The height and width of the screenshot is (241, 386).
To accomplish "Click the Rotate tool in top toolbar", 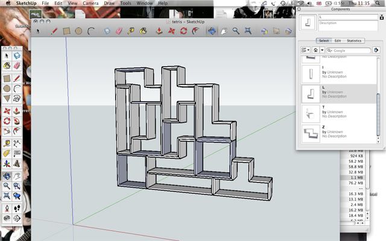I will pyautogui.click(x=183, y=31).
